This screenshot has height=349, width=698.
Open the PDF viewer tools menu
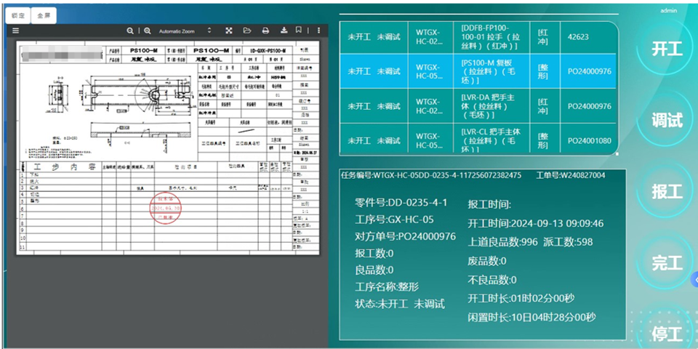point(318,31)
